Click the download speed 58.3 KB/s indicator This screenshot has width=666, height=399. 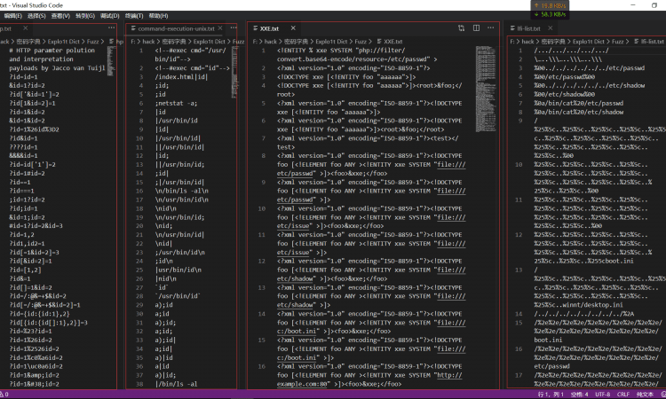click(x=550, y=14)
